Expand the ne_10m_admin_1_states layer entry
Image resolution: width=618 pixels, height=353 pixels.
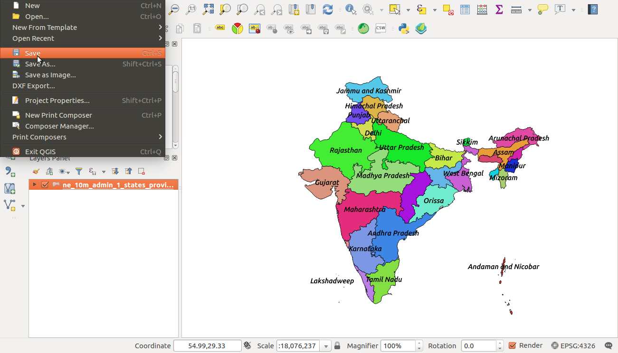coord(34,184)
